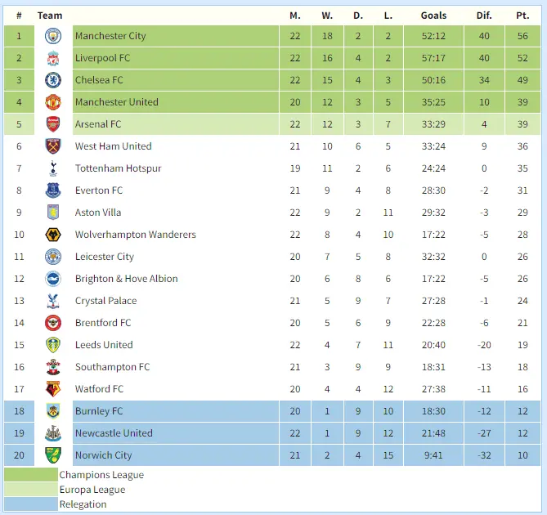The width and height of the screenshot is (547, 515).
Task: Click the Arsenal FC crest icon
Action: tap(53, 124)
